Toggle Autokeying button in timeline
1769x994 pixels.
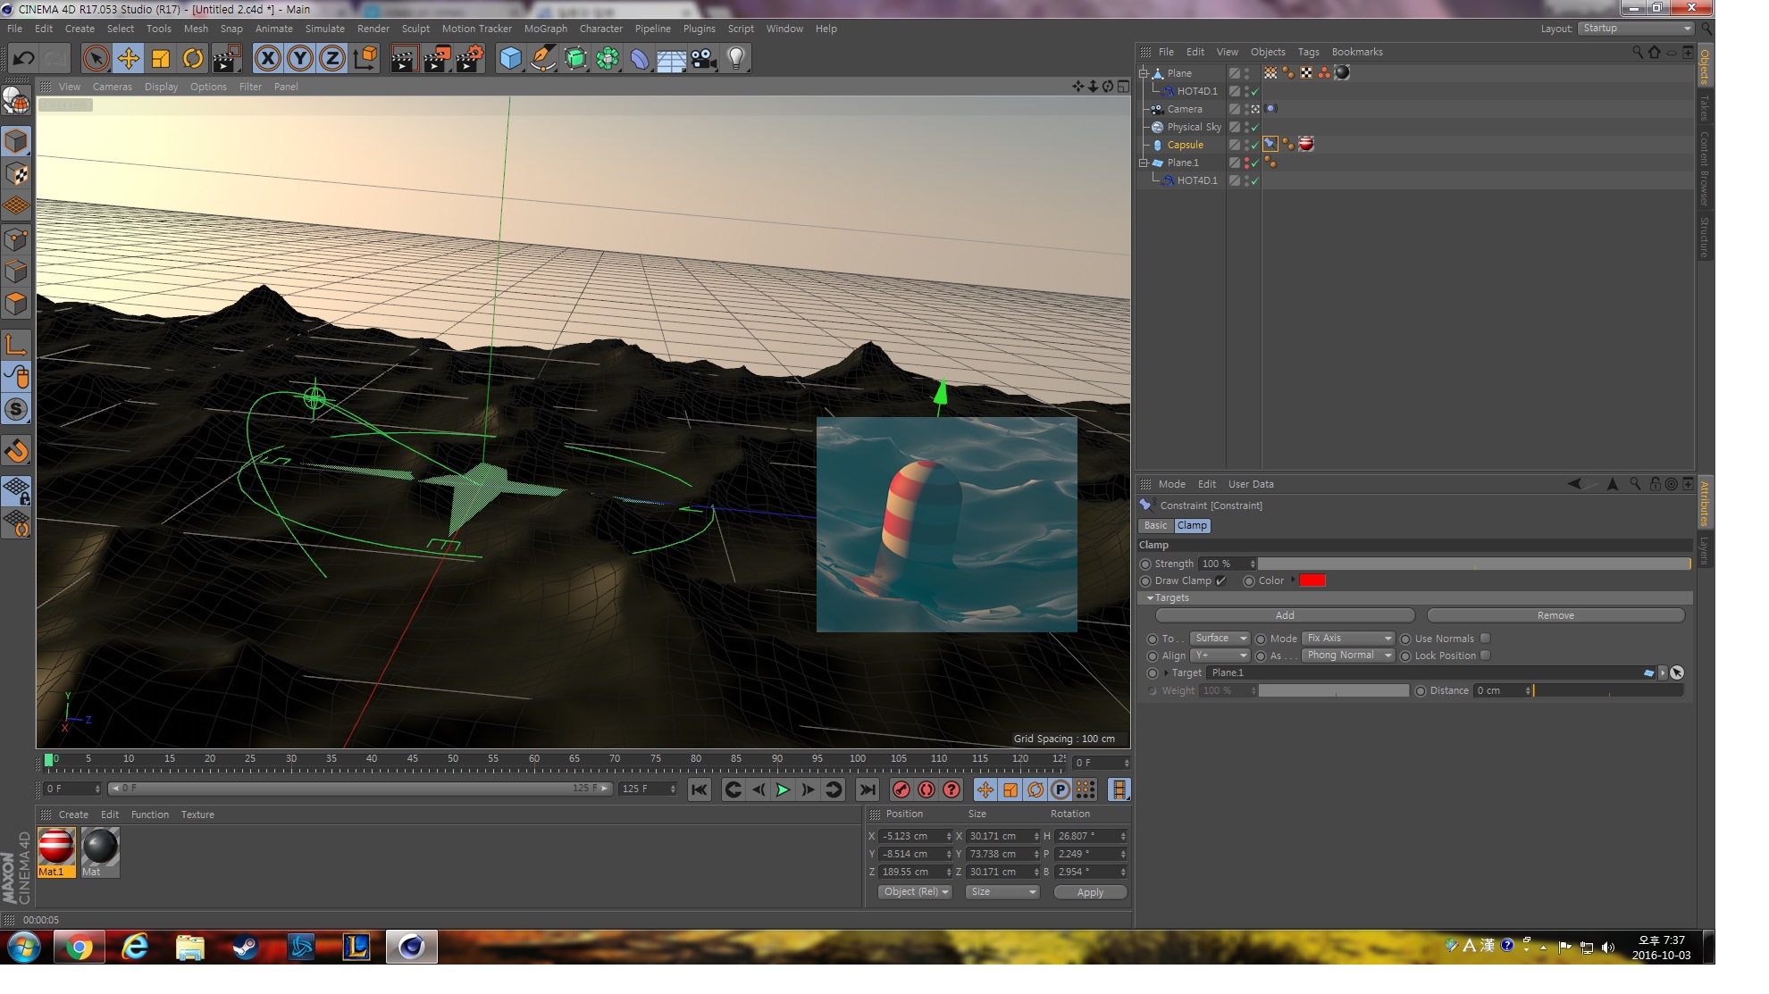[x=926, y=789]
